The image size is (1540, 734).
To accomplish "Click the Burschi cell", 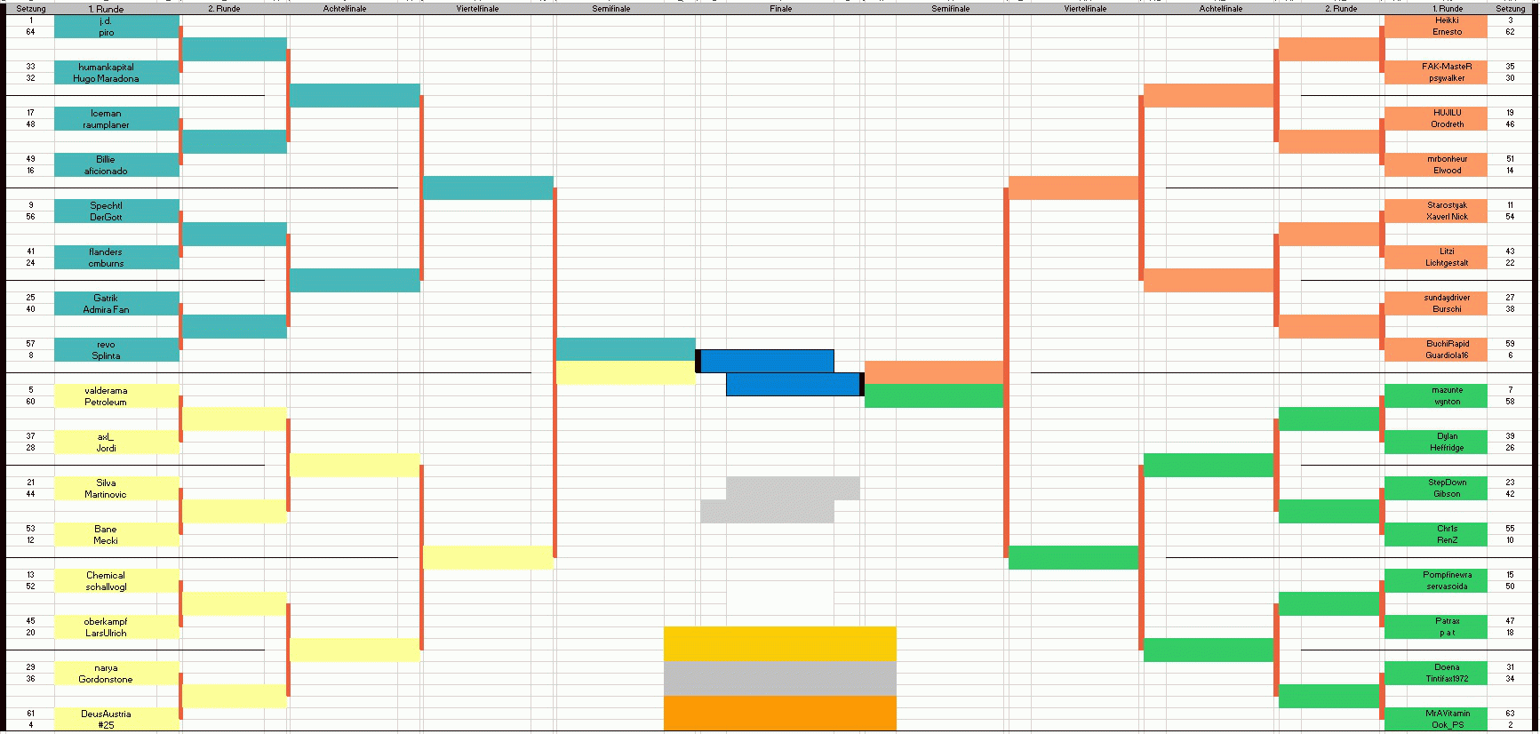I will pyautogui.click(x=1435, y=309).
